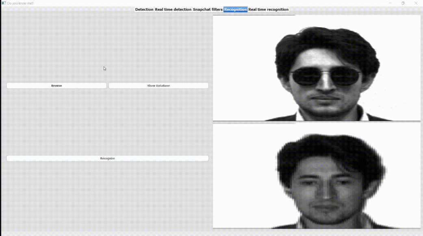The height and width of the screenshot is (236, 423).
Task: Click the sunglasses in the top photo
Action: click(x=326, y=76)
